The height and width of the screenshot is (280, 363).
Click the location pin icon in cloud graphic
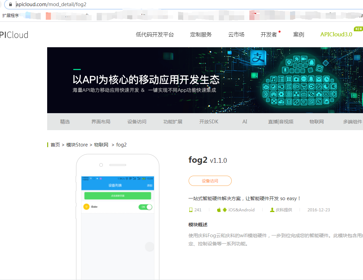(289, 63)
